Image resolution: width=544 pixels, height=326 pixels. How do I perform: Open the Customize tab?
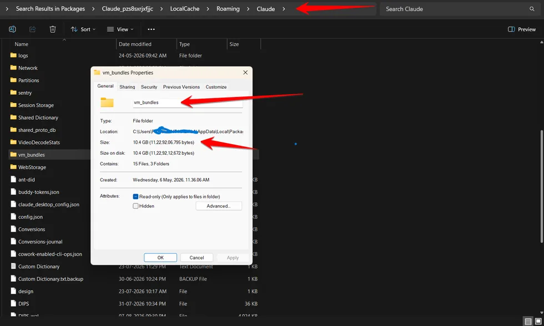[x=216, y=87]
